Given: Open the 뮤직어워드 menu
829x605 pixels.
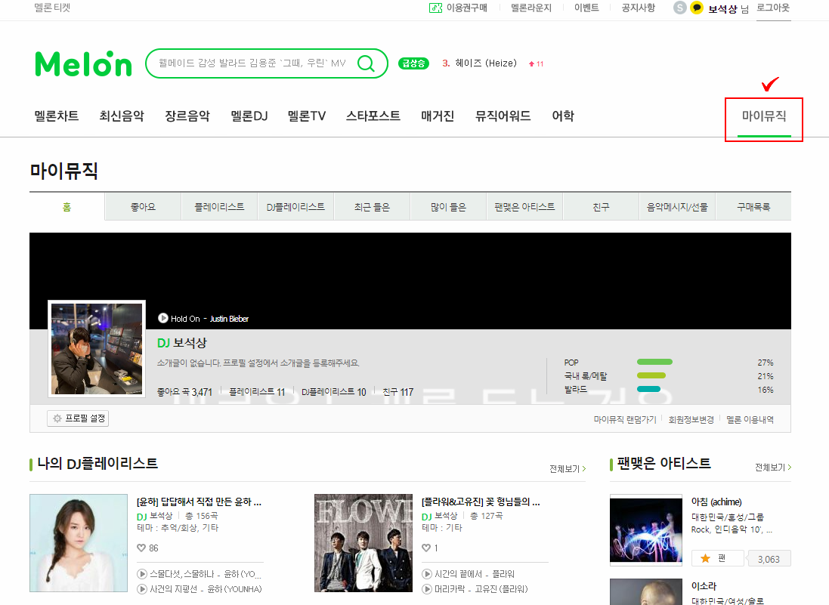Looking at the screenshot, I should coord(503,116).
